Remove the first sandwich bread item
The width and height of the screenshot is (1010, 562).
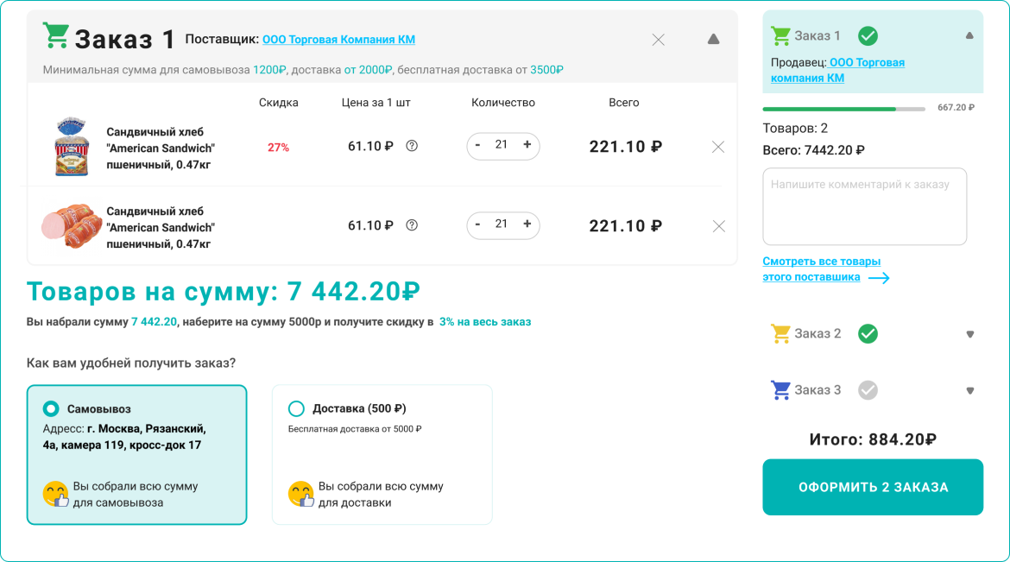(717, 147)
